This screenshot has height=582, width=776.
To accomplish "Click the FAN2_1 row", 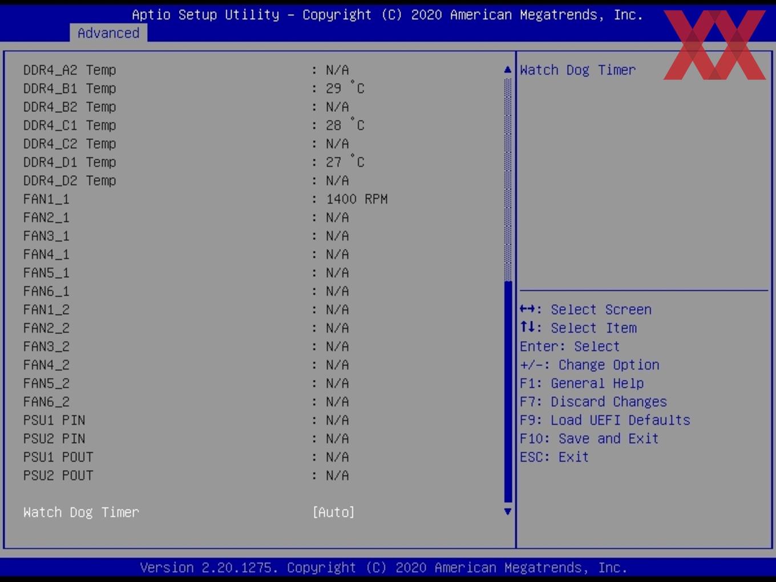I will tap(186, 217).
